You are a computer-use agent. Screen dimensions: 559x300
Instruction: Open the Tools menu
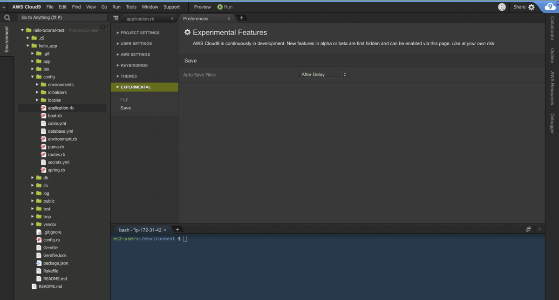click(131, 7)
